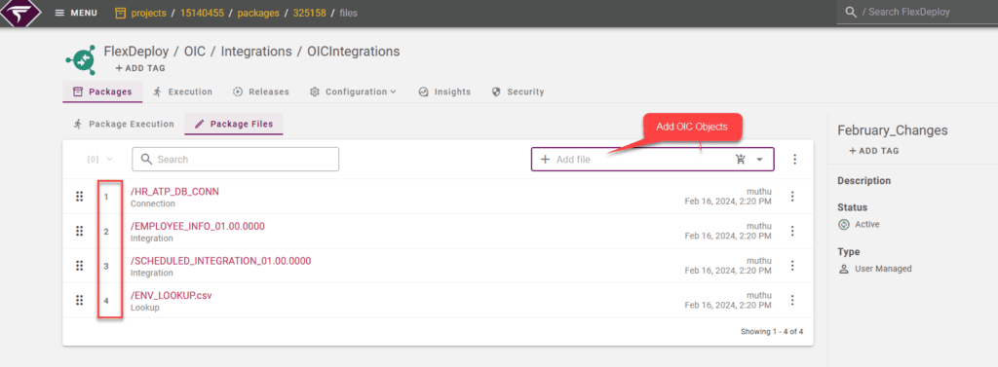Switch to the Insights tab
Image resolution: width=998 pixels, height=367 pixels.
point(444,92)
